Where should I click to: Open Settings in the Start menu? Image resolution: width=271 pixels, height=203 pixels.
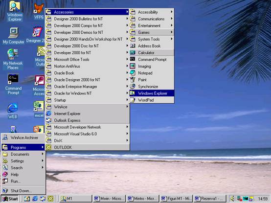[x=23, y=161]
